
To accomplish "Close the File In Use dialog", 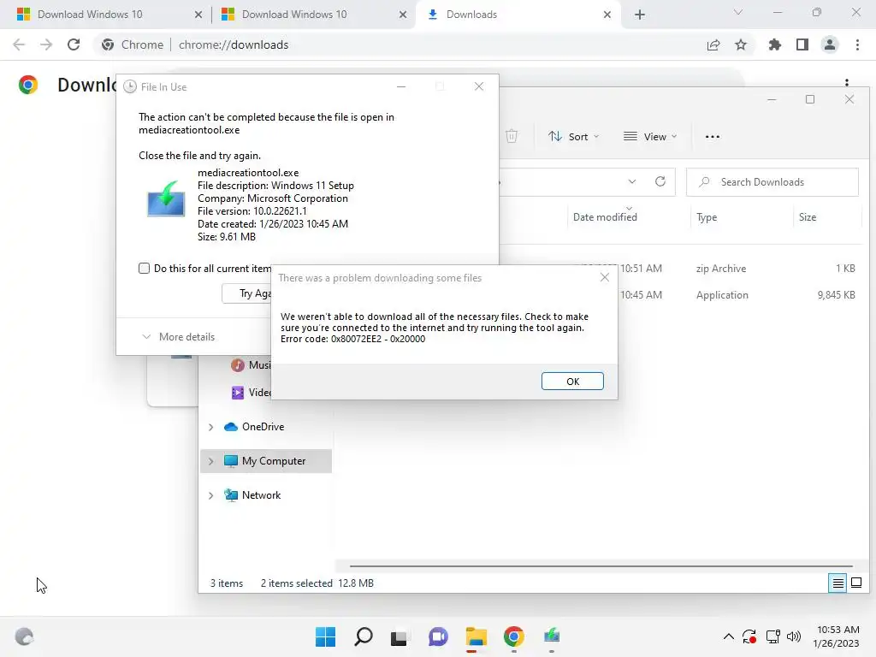I will click(479, 86).
